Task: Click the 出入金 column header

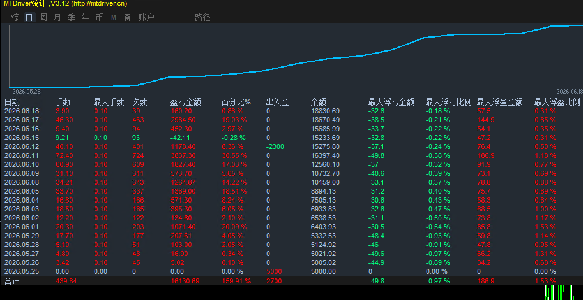Action: [x=278, y=103]
